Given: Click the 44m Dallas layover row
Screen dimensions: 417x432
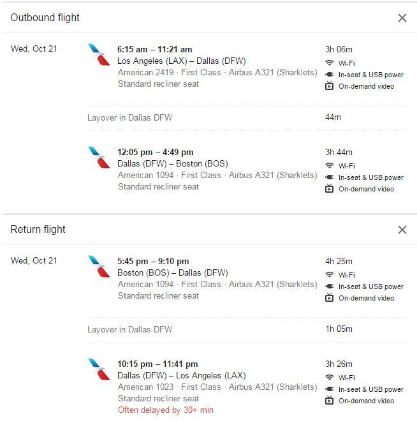Looking at the screenshot, I should point(129,117).
